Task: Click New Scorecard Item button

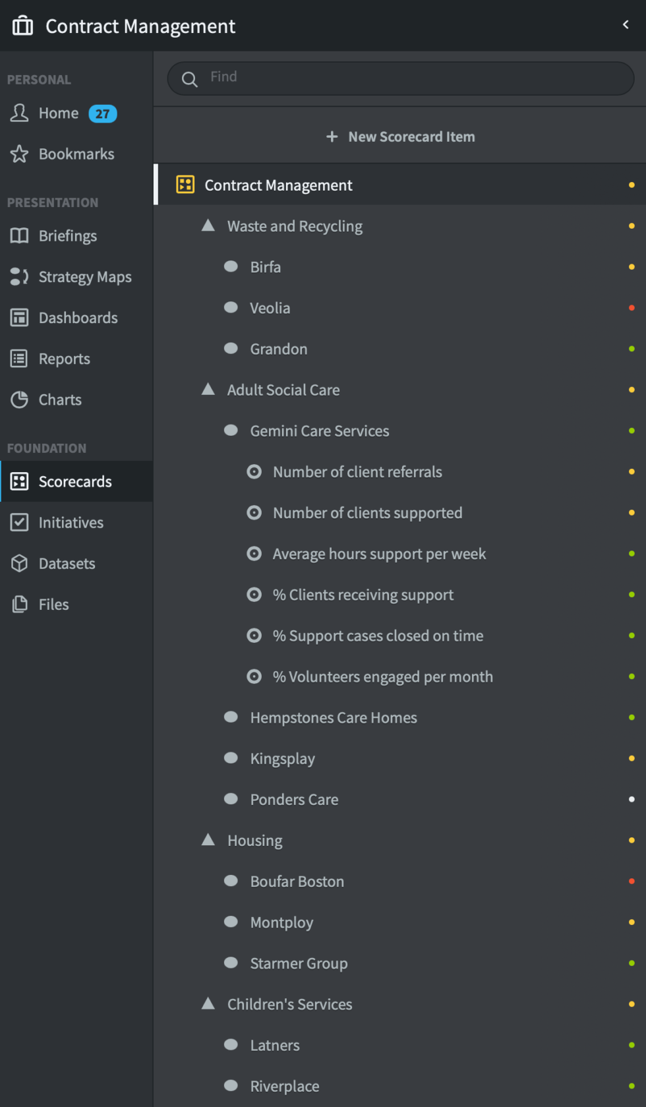Action: 400,136
